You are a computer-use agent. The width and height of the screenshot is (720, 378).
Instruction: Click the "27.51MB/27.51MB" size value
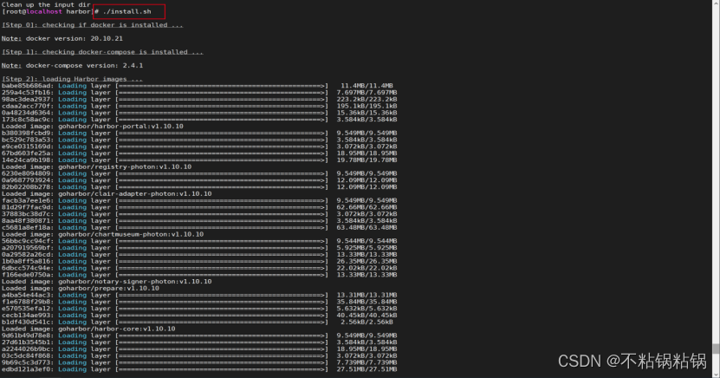click(366, 369)
